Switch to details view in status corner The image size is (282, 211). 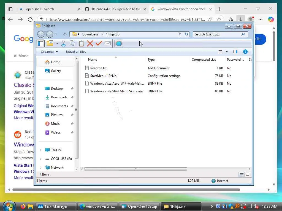click(x=242, y=174)
